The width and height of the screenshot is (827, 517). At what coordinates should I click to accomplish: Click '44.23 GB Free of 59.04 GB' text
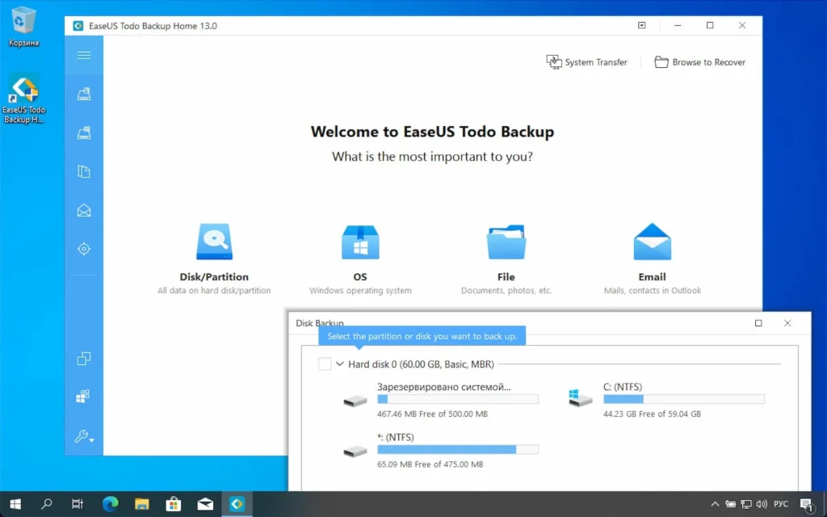(x=652, y=414)
